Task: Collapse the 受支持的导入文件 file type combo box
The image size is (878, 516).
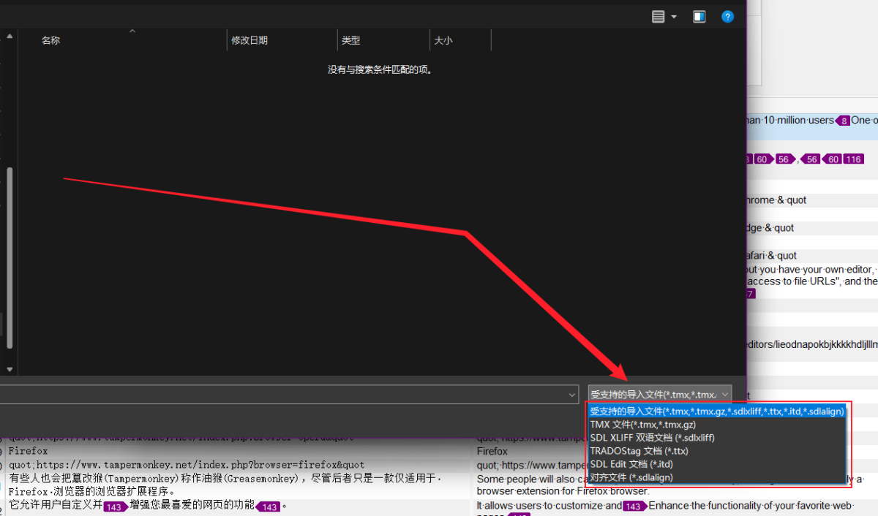Action: click(x=659, y=394)
